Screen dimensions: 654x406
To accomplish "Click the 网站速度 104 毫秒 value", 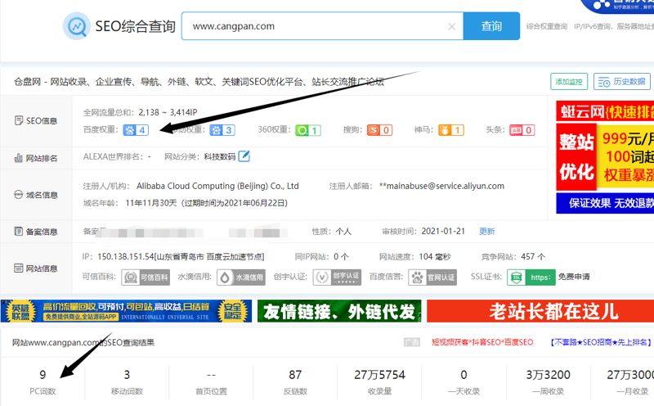I will 435,256.
